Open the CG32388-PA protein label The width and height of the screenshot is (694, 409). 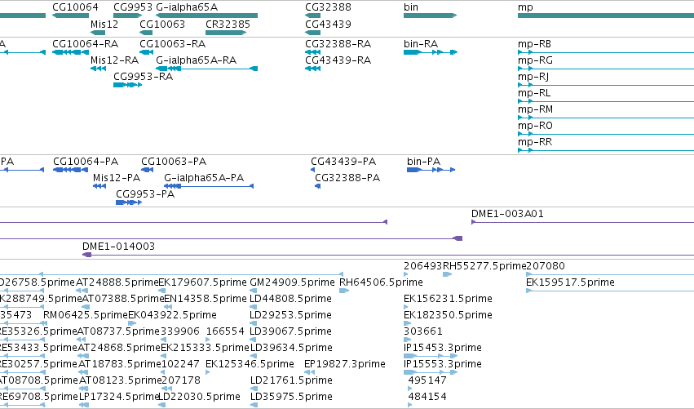click(347, 178)
